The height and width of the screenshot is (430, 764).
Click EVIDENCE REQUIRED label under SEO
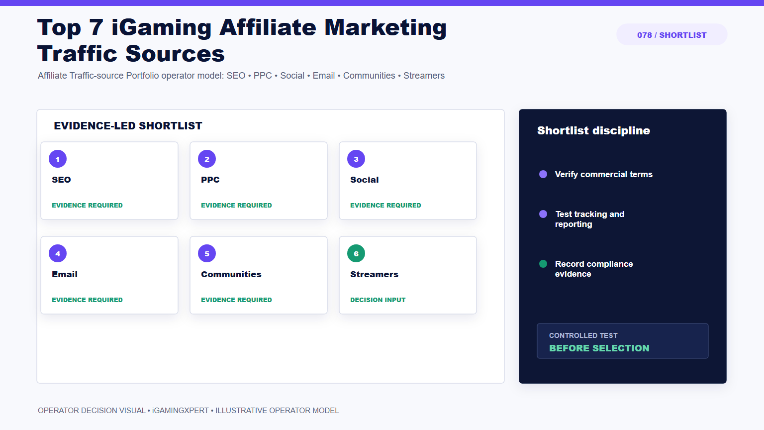click(x=87, y=205)
